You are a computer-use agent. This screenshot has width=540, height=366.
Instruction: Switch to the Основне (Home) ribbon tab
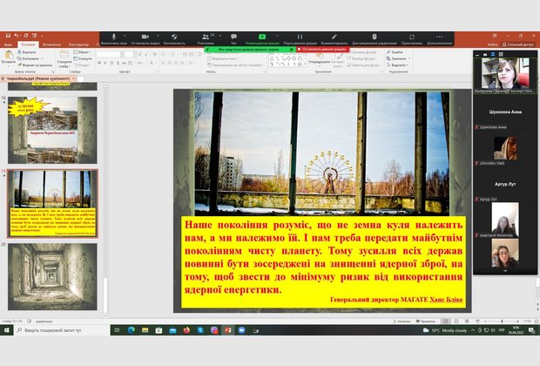coord(28,44)
